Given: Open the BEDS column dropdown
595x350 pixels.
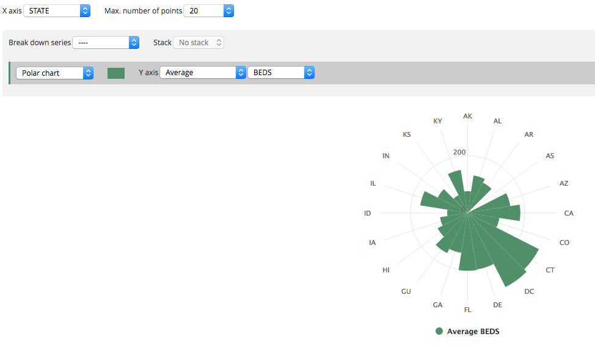Looking at the screenshot, I should (x=280, y=73).
